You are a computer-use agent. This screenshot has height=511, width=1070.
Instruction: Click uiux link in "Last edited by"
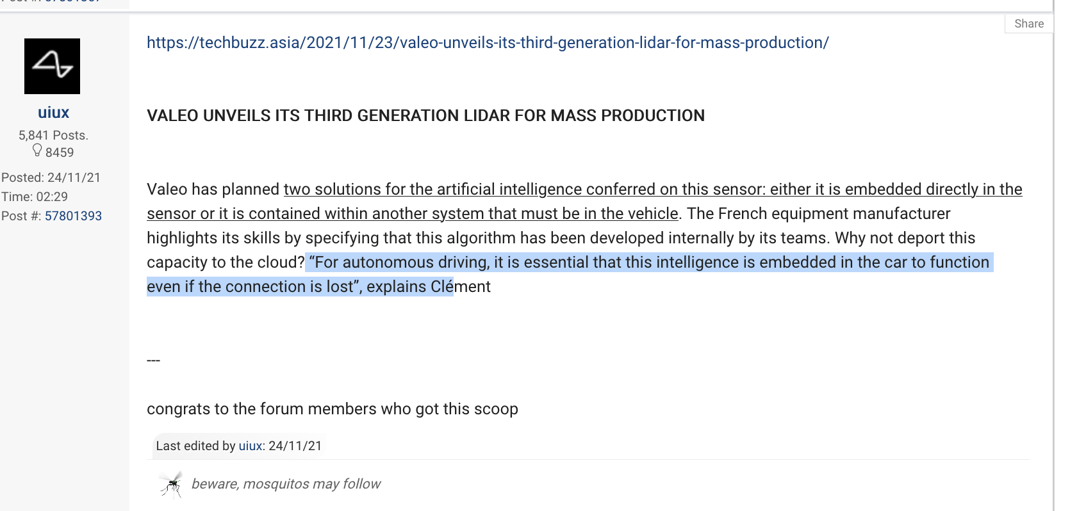pyautogui.click(x=251, y=446)
